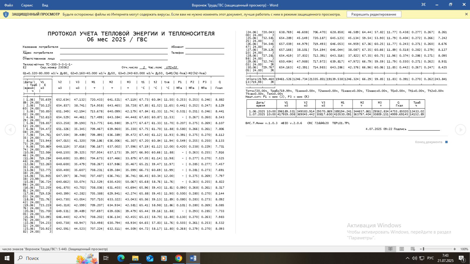Click the UTC+03 time zone value

171,67
